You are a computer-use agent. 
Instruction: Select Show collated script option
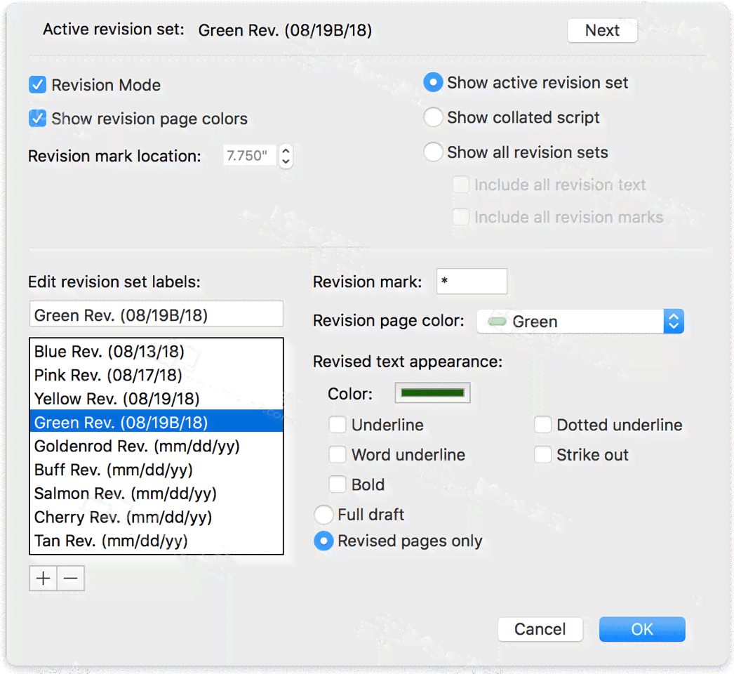[433, 117]
